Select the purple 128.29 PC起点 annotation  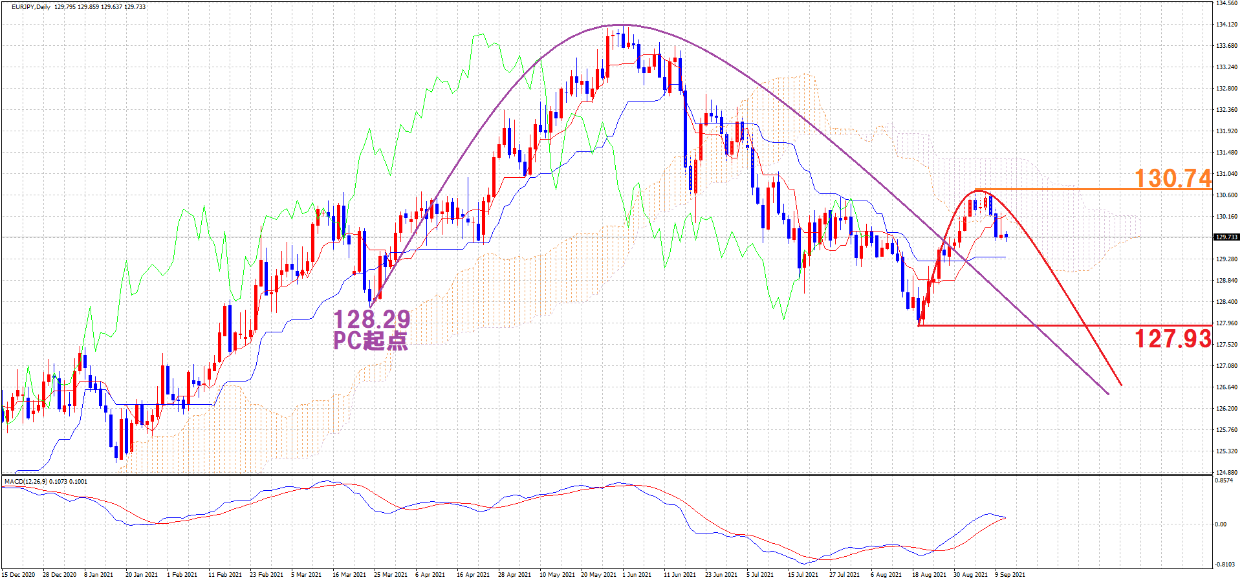coord(371,329)
